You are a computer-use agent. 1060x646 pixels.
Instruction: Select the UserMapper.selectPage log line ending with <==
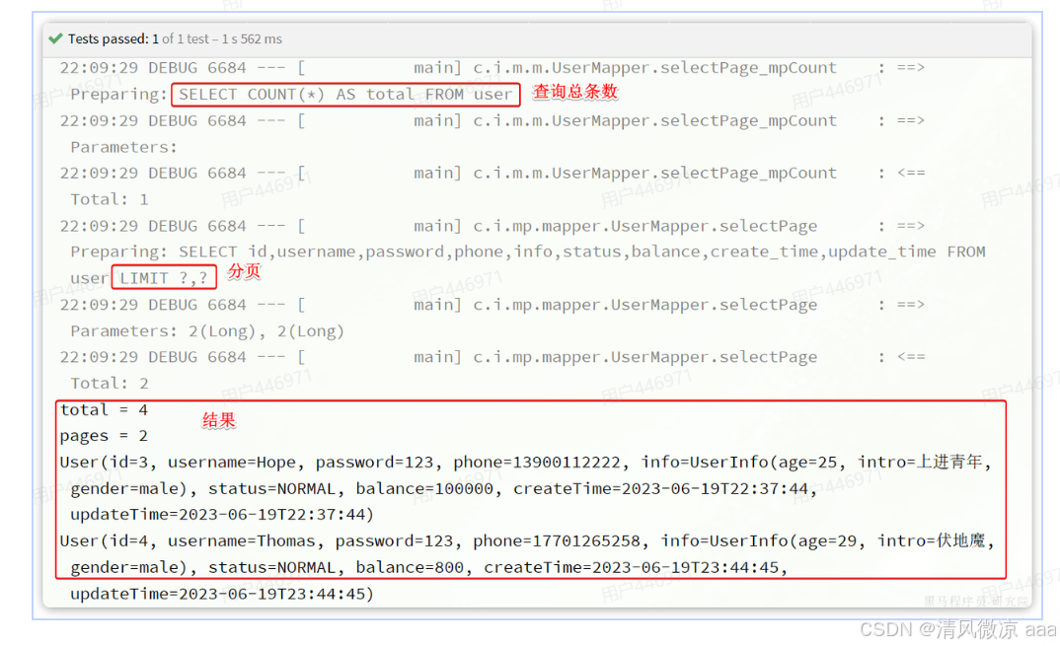tap(492, 357)
